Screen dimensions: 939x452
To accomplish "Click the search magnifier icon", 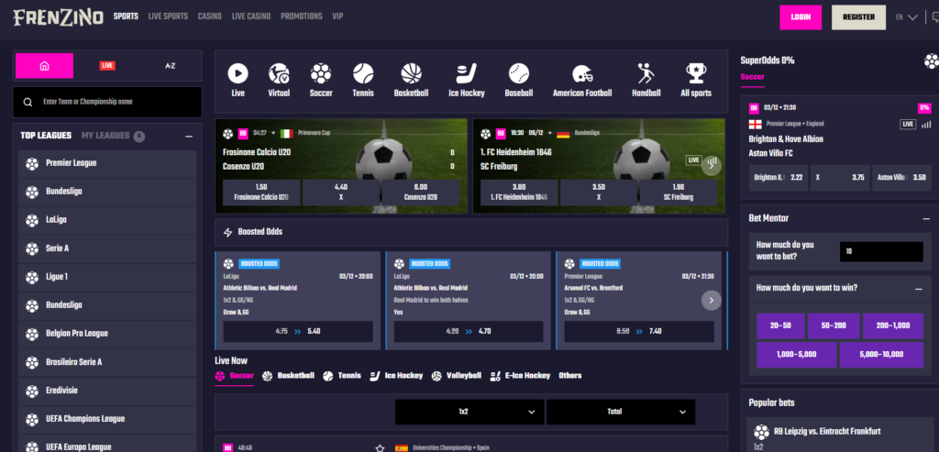I will [x=28, y=102].
